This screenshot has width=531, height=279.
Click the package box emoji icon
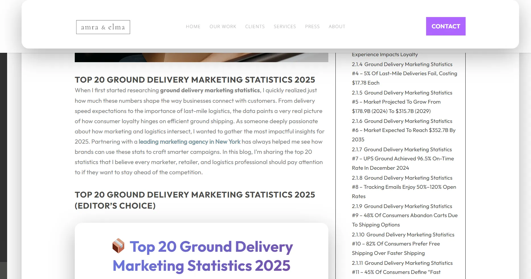click(119, 246)
